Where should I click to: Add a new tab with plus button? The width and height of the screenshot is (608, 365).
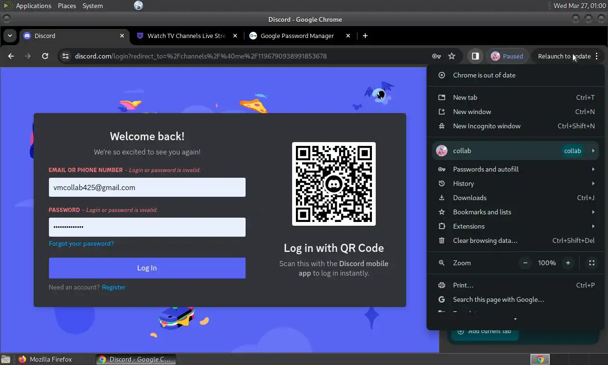[365, 36]
